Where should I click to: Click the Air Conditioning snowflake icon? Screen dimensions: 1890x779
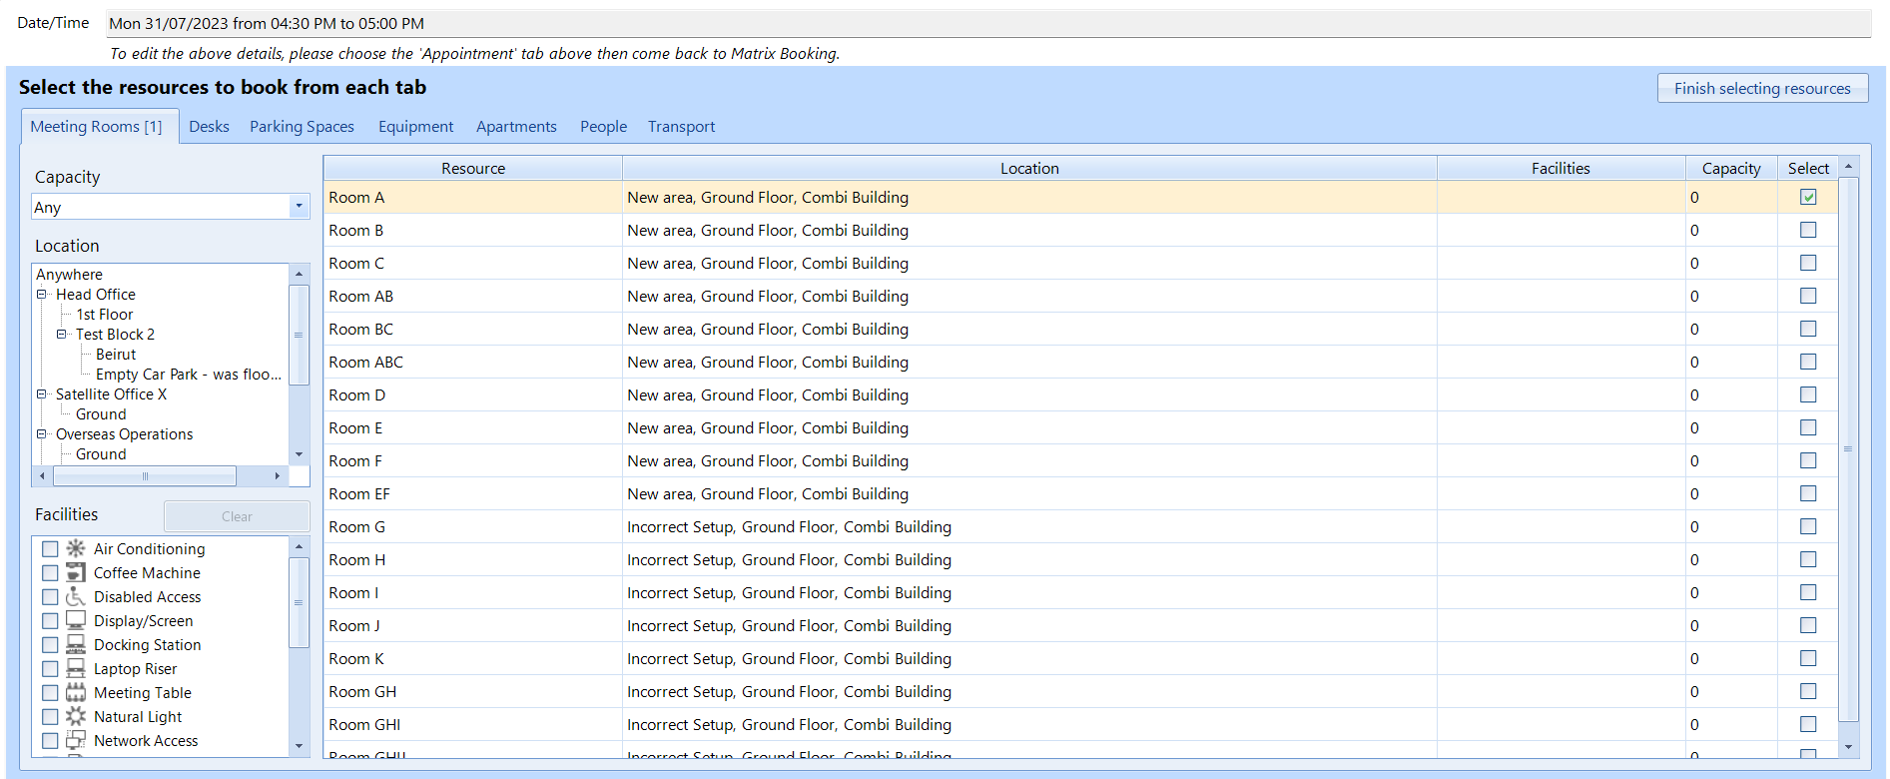click(76, 548)
